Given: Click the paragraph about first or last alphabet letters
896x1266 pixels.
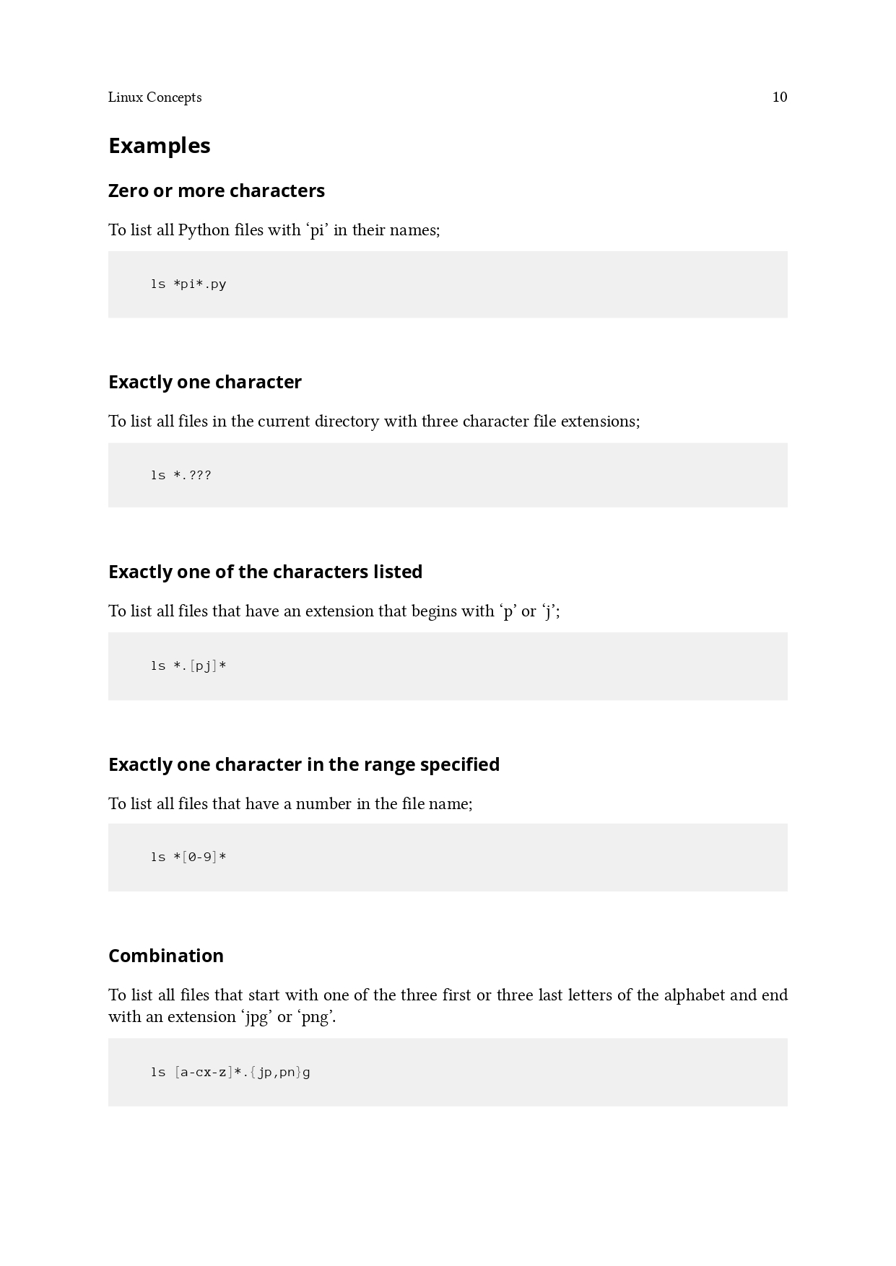Looking at the screenshot, I should (448, 1006).
